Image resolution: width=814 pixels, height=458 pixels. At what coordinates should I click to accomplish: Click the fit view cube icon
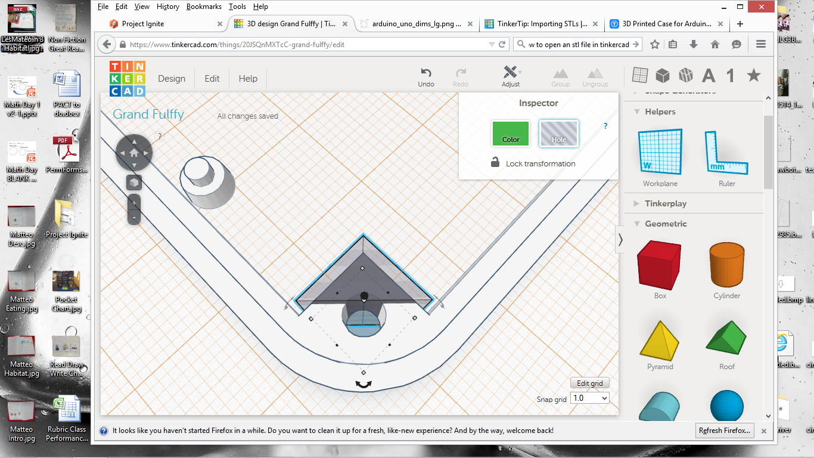click(134, 182)
